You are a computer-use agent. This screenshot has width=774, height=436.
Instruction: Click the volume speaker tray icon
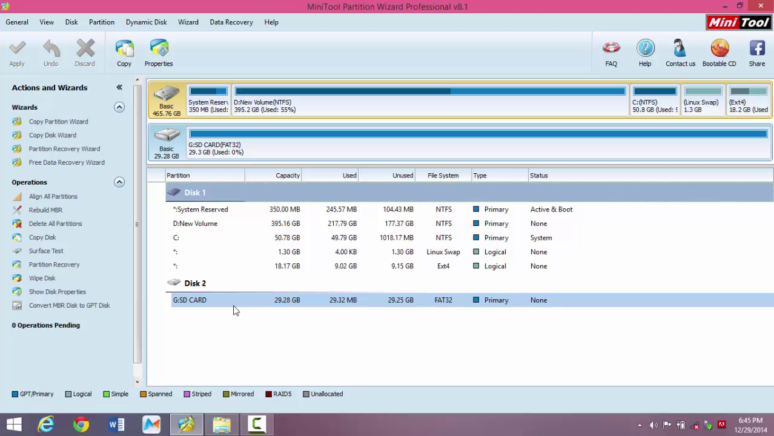653,425
